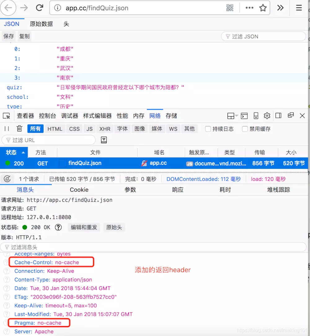Click the QR code icon in address bar

coord(230,8)
